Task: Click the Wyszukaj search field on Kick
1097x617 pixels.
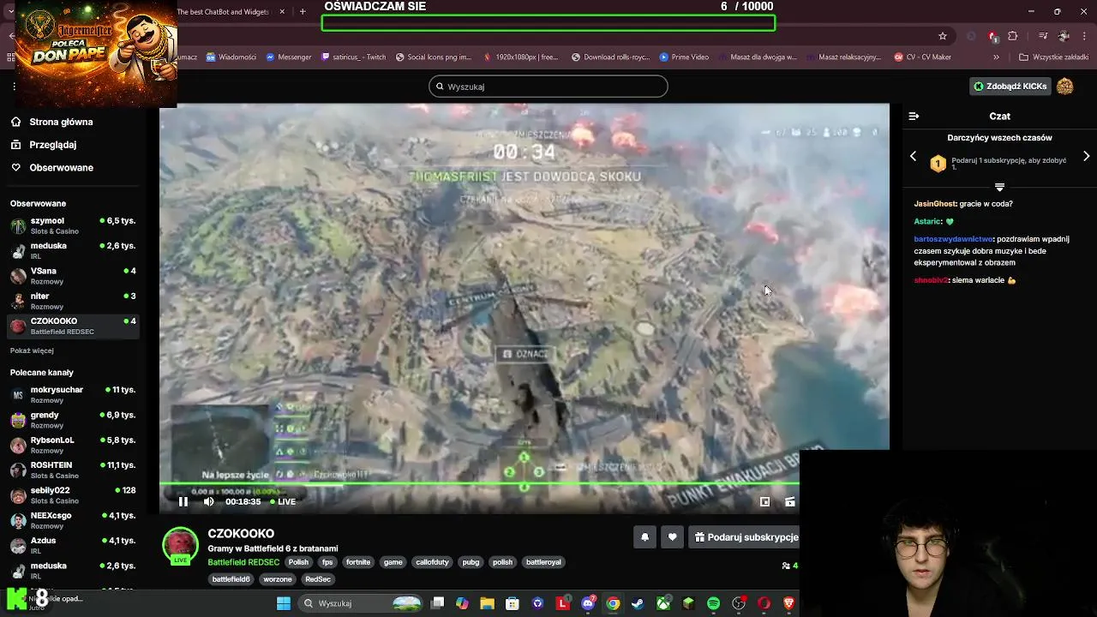Action: point(548,87)
